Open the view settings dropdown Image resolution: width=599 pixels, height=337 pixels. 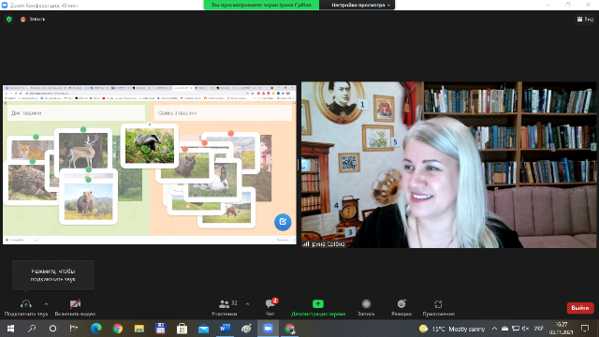[x=360, y=5]
